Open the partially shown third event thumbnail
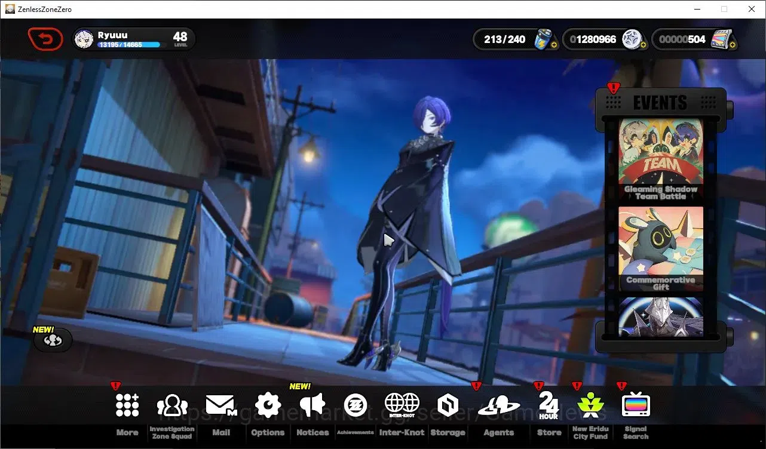This screenshot has width=766, height=449. click(x=661, y=317)
